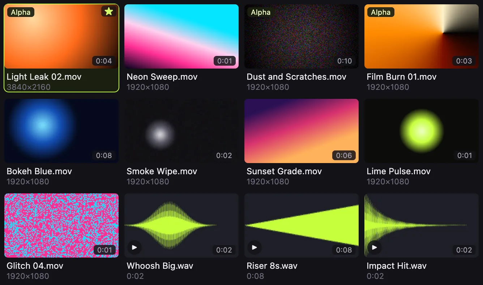Click the 0:01 duration badge on Glitch 04
The width and height of the screenshot is (483, 285).
tap(104, 250)
